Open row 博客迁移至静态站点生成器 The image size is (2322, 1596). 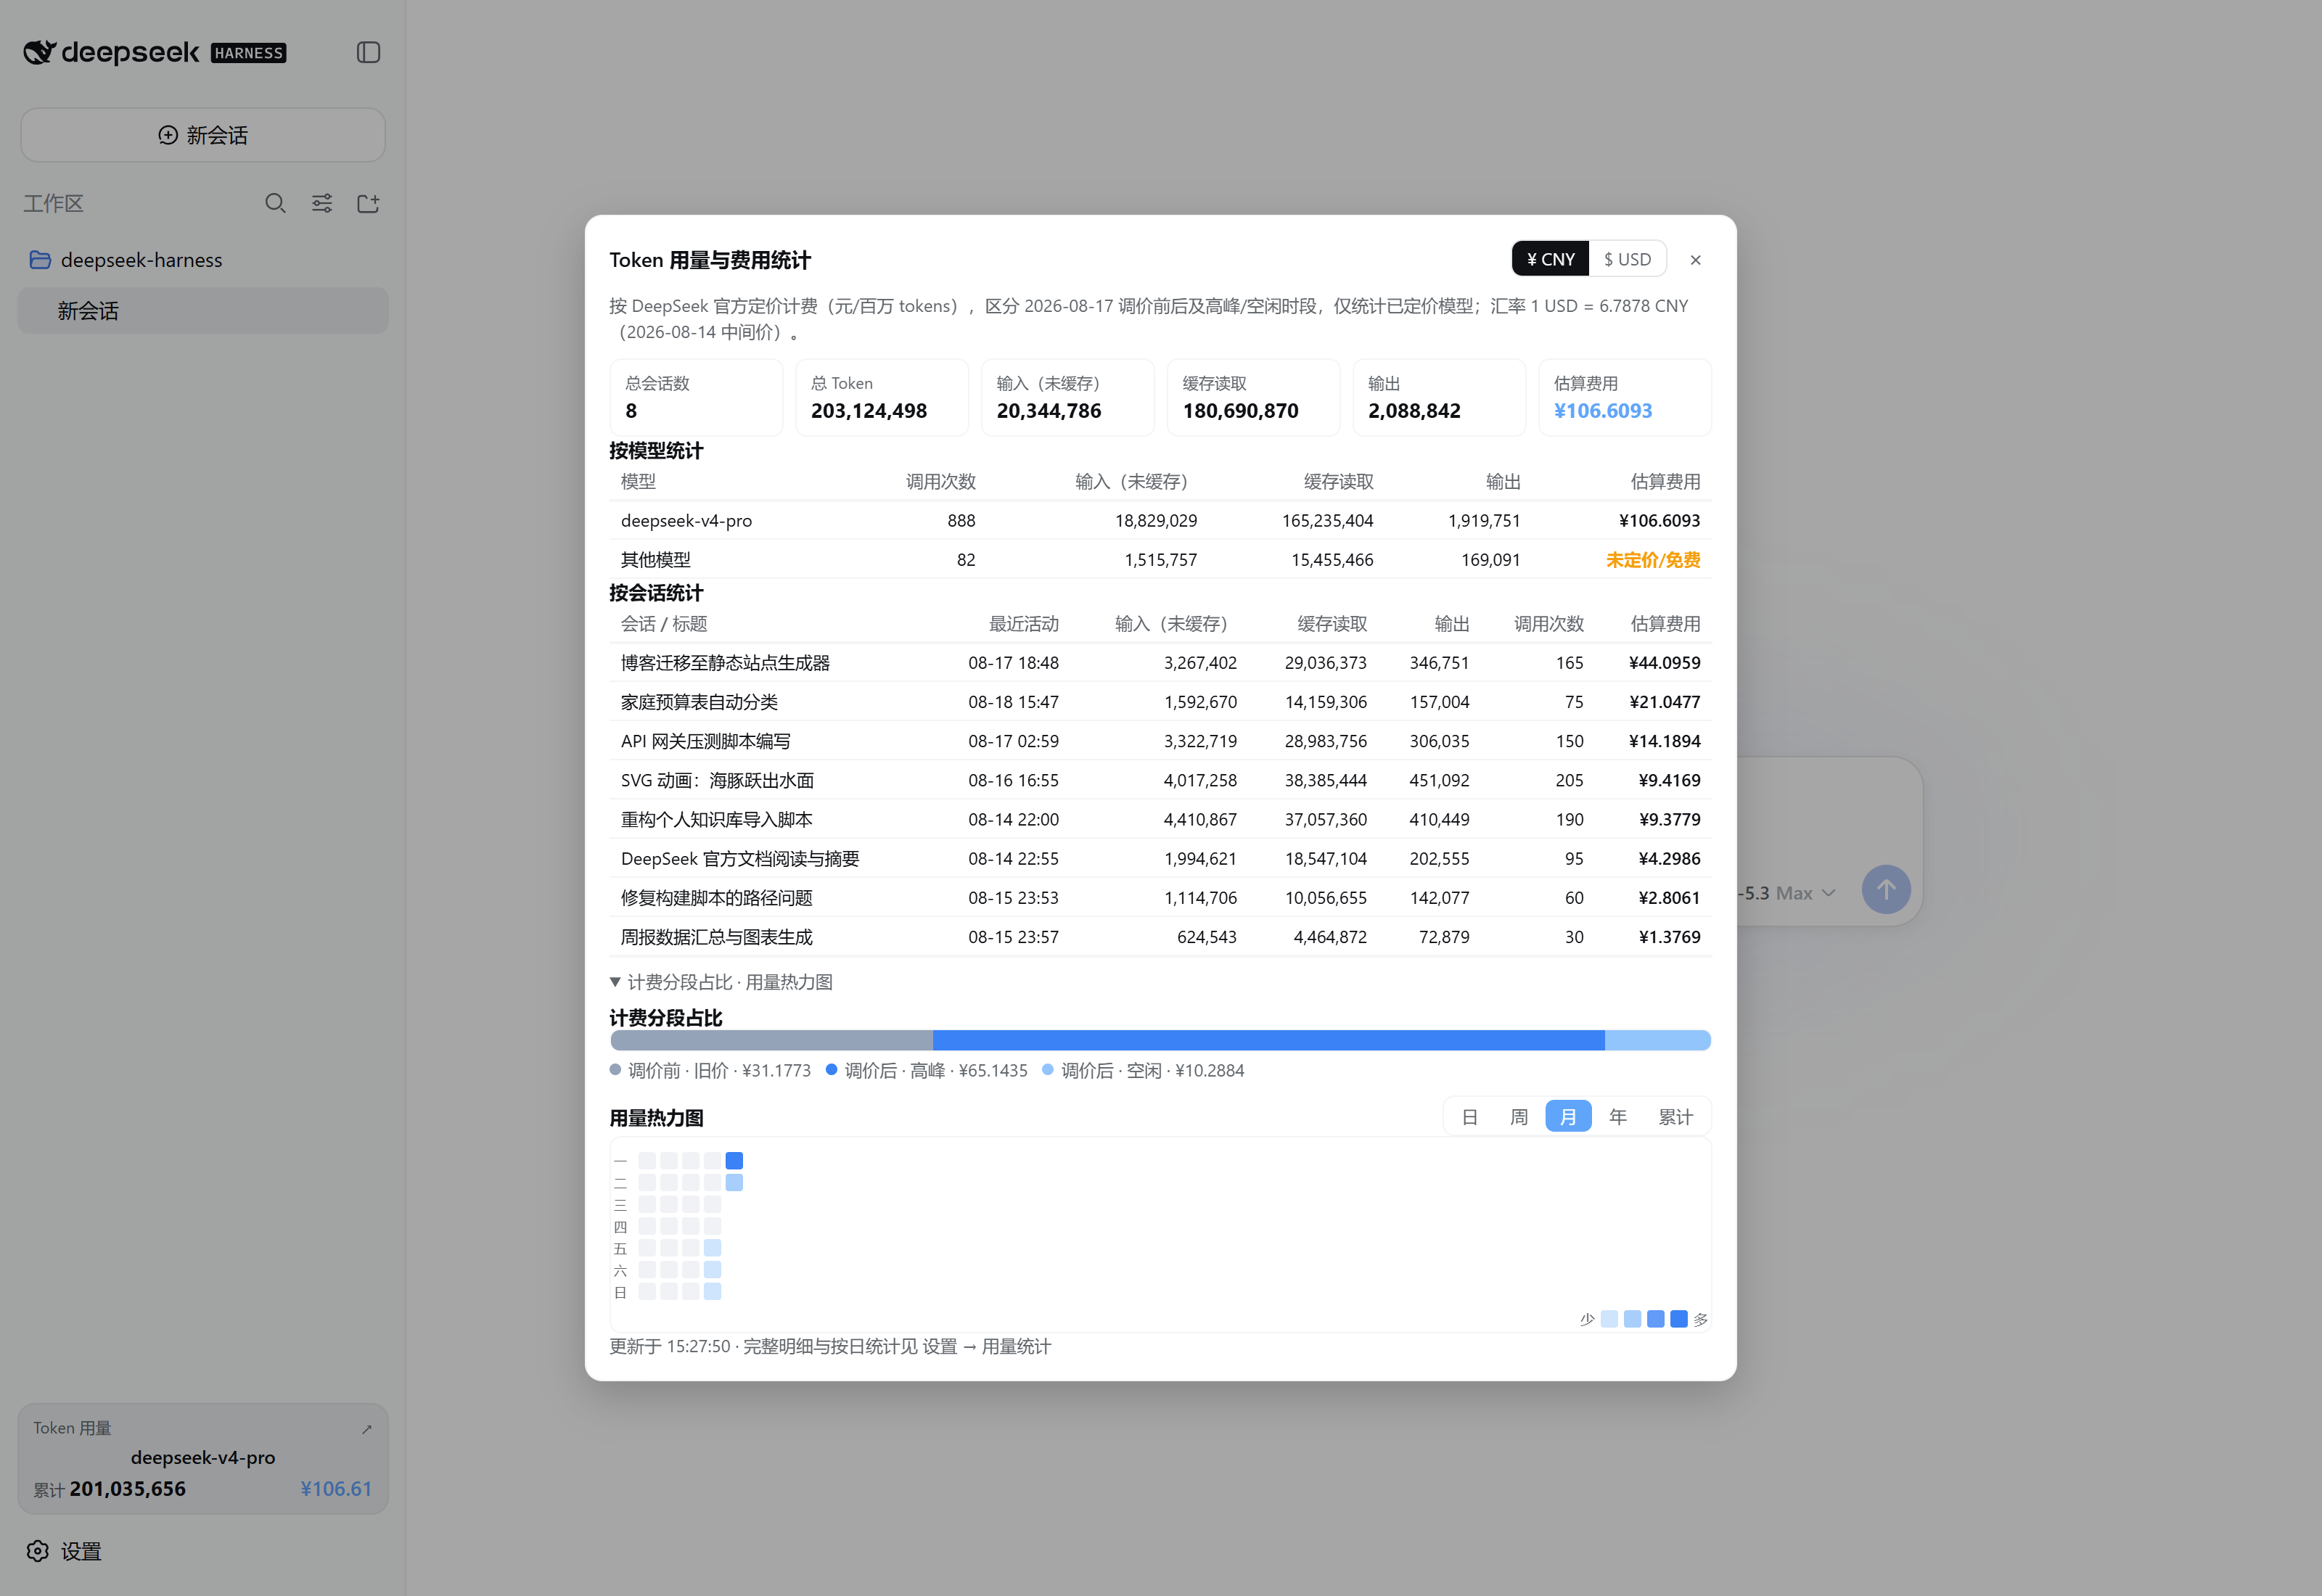(1160, 663)
